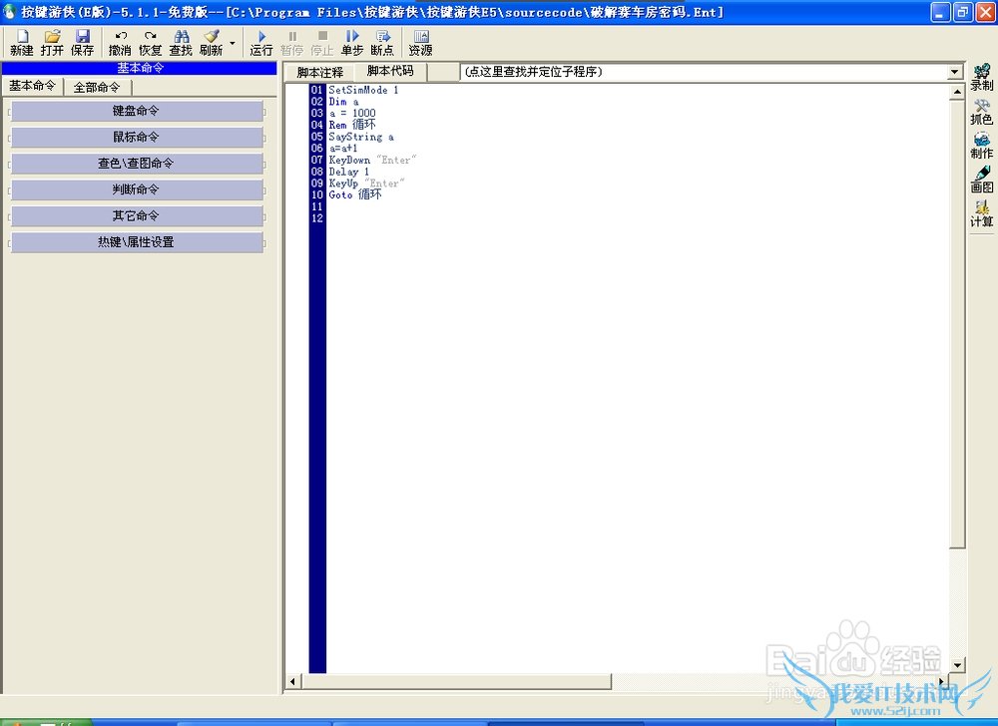Switch to the 脚本注释 tab
The image size is (998, 726).
pos(319,72)
